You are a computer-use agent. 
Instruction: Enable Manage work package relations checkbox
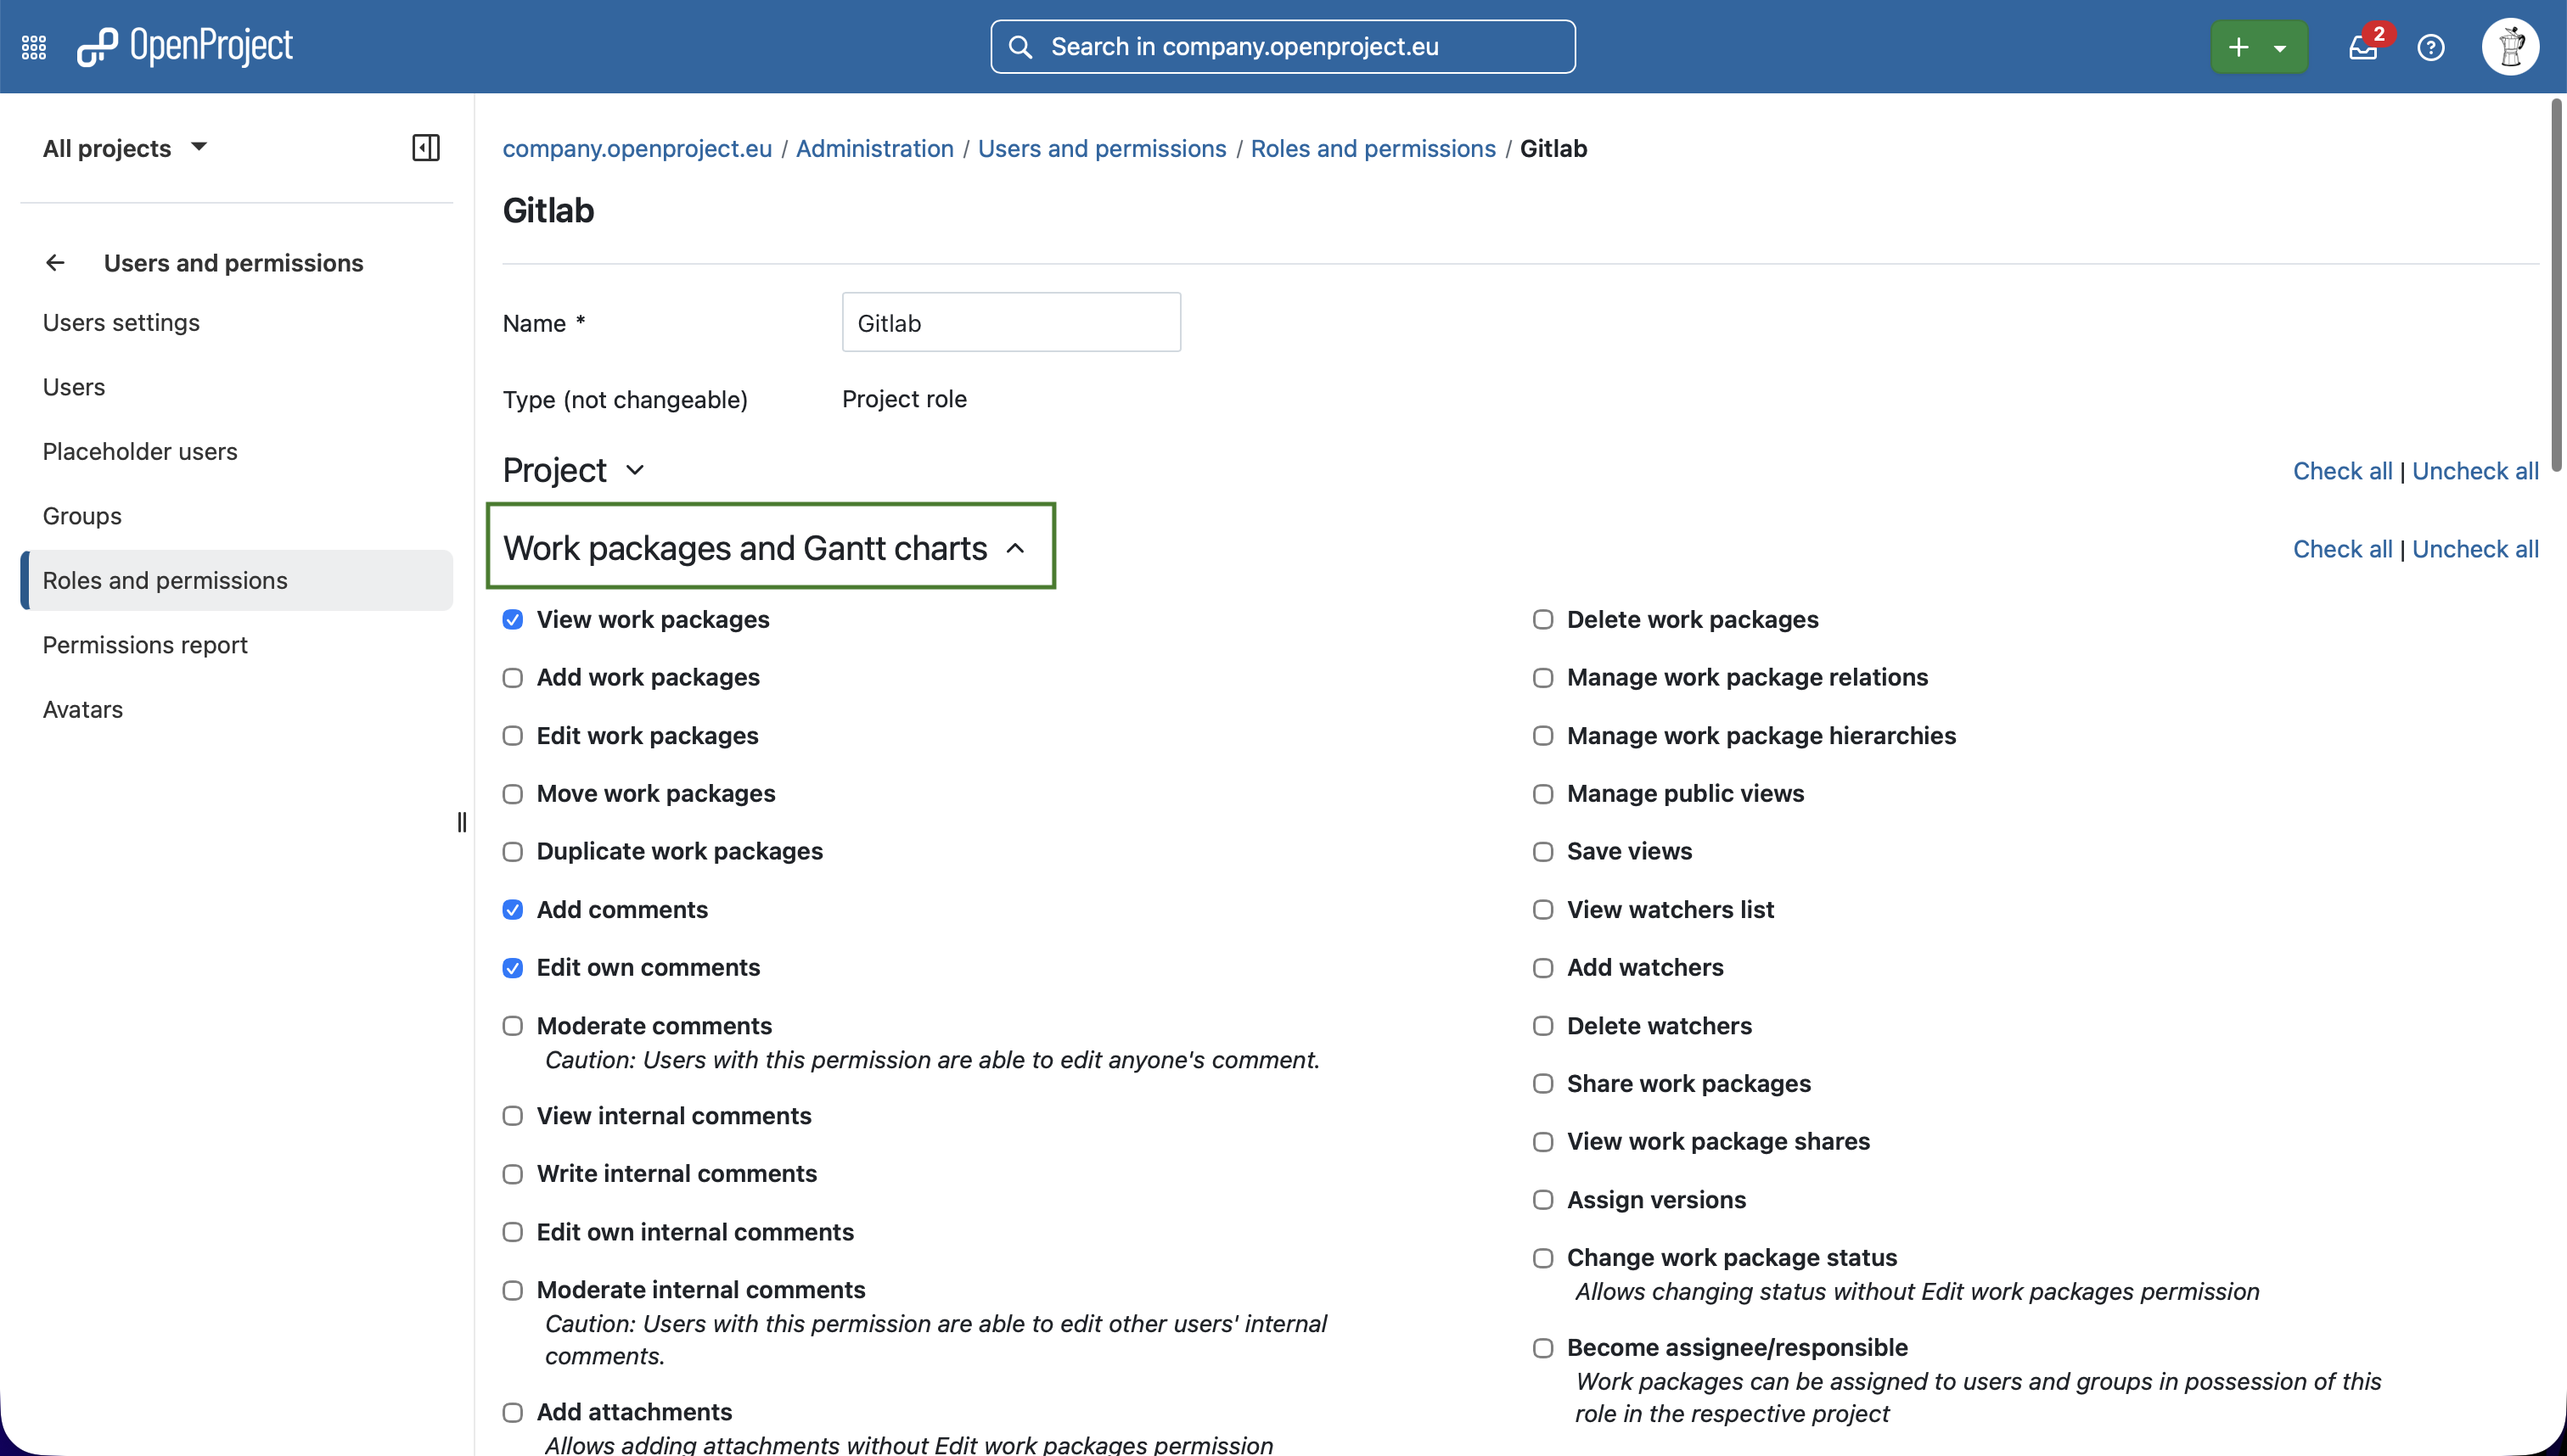point(1542,678)
